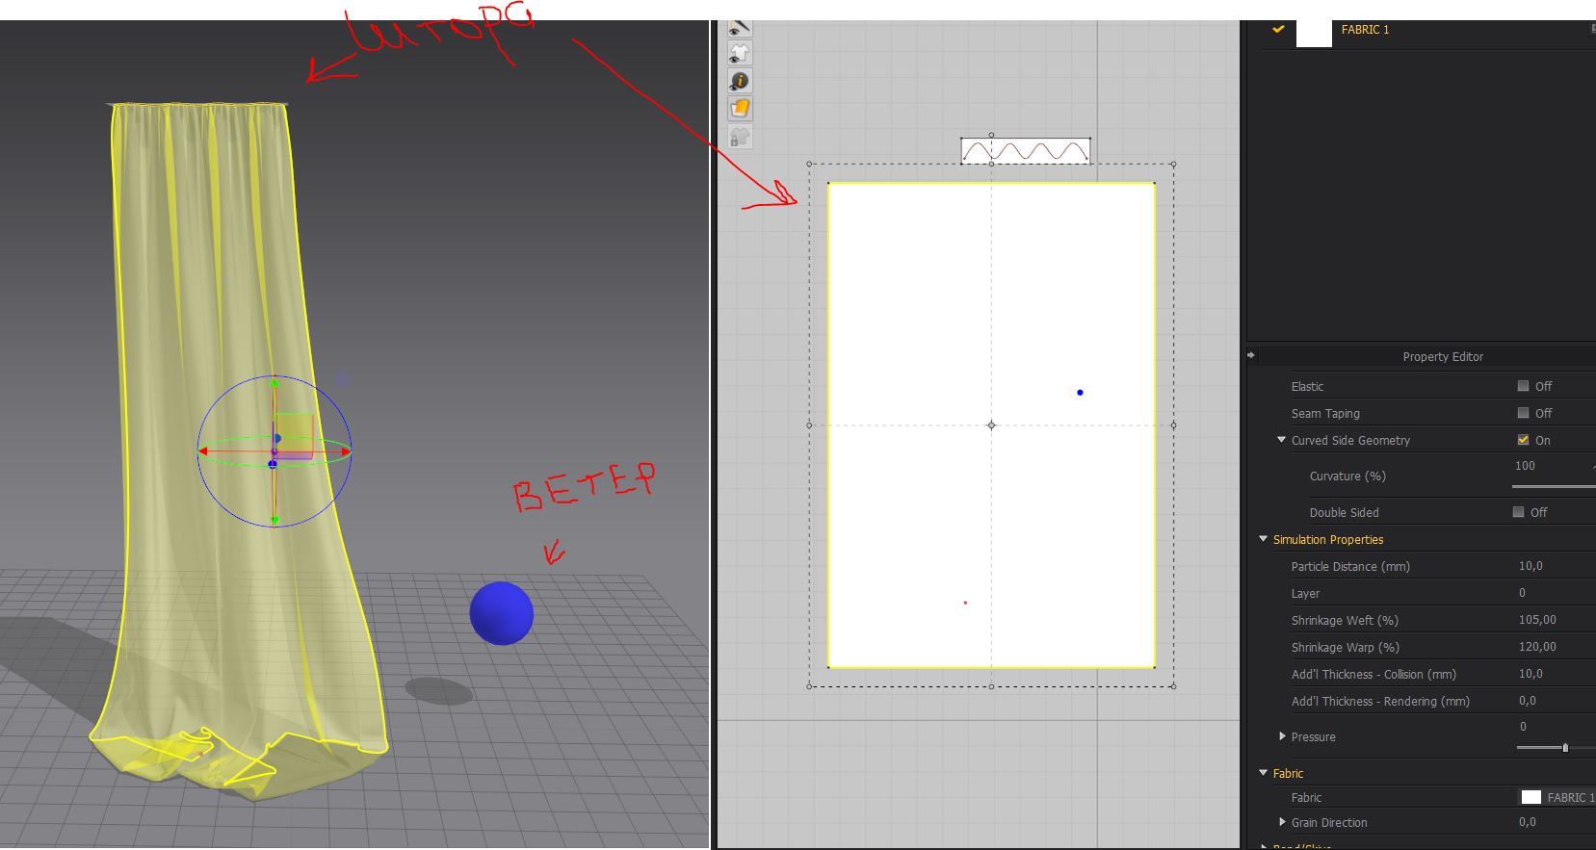Click the orange pattern texture display icon
Image resolution: width=1596 pixels, height=850 pixels.
[x=740, y=109]
